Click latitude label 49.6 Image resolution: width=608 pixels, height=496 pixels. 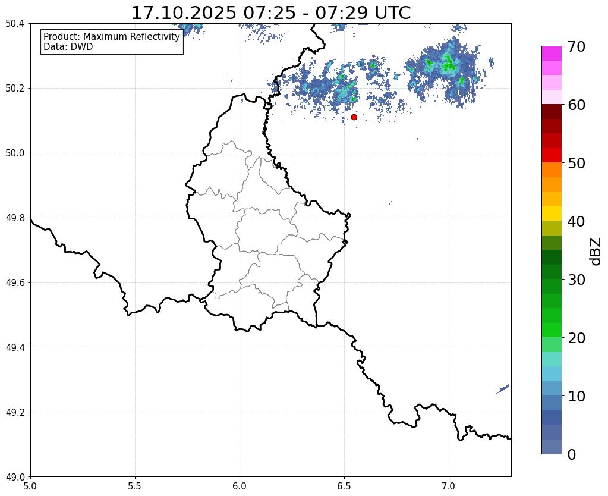[15, 283]
